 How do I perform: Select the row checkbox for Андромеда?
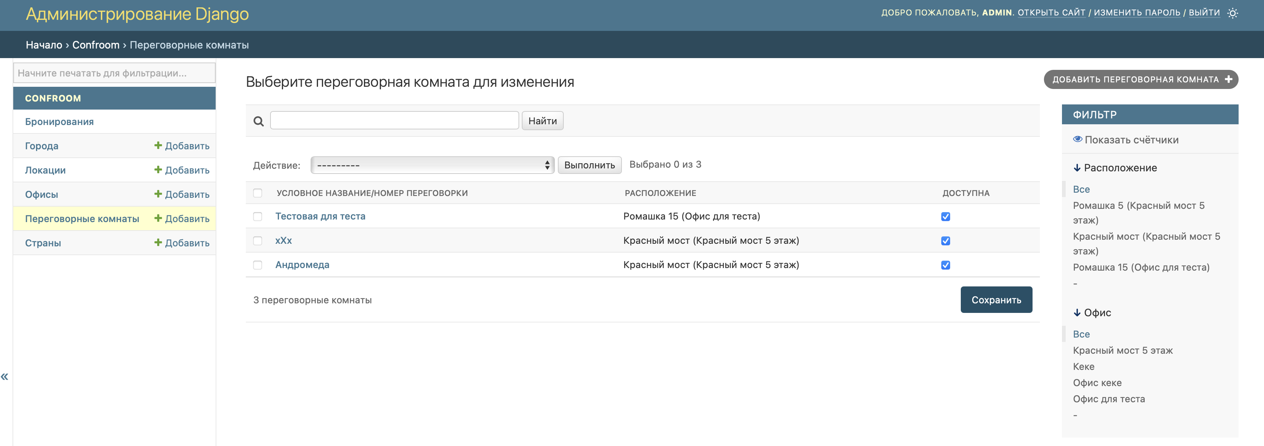tap(258, 265)
